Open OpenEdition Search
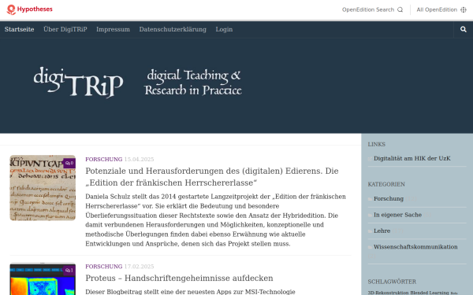This screenshot has width=473, height=295. tap(372, 9)
